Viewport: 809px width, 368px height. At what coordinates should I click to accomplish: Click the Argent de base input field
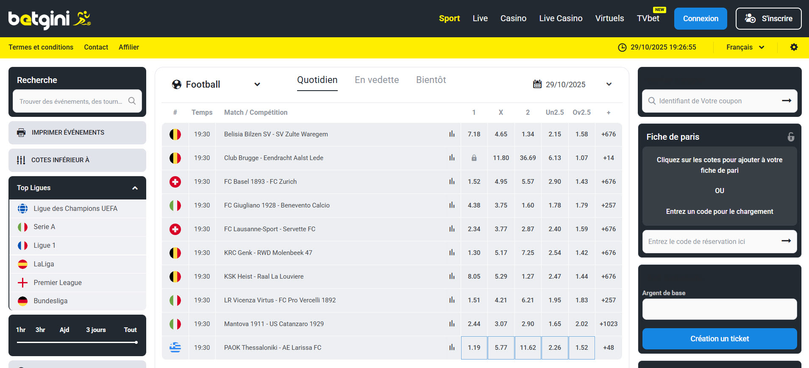click(719, 309)
